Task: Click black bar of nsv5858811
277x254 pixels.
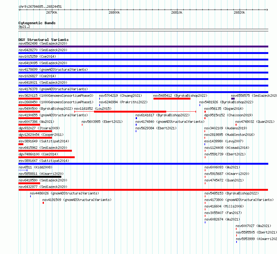Action: pyautogui.click(x=40, y=177)
